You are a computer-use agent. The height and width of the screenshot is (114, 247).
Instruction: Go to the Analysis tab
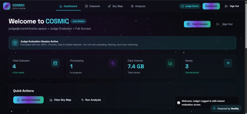[x=138, y=6]
